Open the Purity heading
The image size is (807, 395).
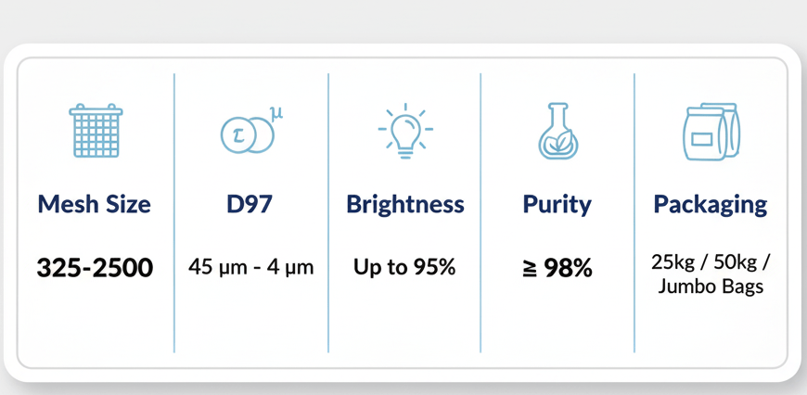click(557, 204)
